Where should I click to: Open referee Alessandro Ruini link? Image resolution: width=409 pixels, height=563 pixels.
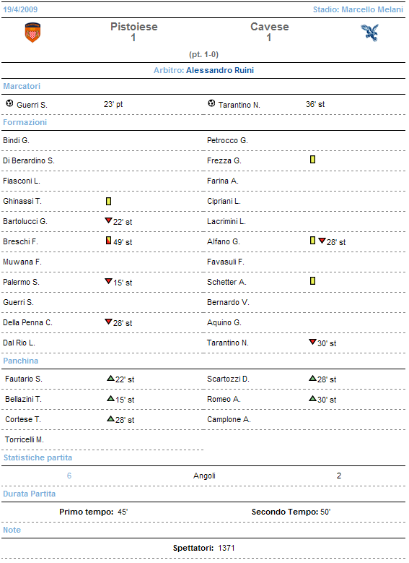pyautogui.click(x=220, y=70)
